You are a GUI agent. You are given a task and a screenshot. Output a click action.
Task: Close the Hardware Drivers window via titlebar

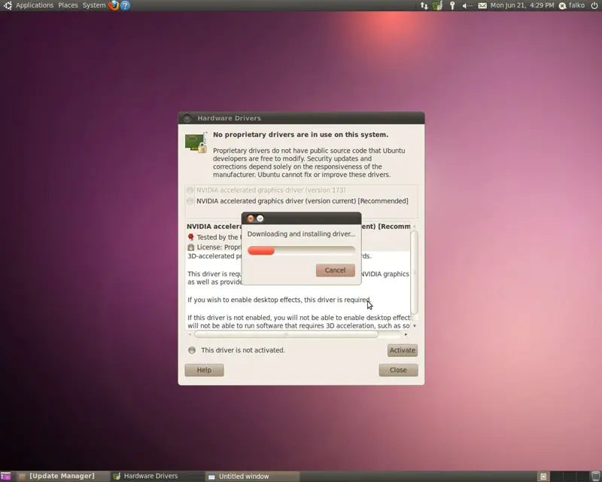pyautogui.click(x=187, y=118)
